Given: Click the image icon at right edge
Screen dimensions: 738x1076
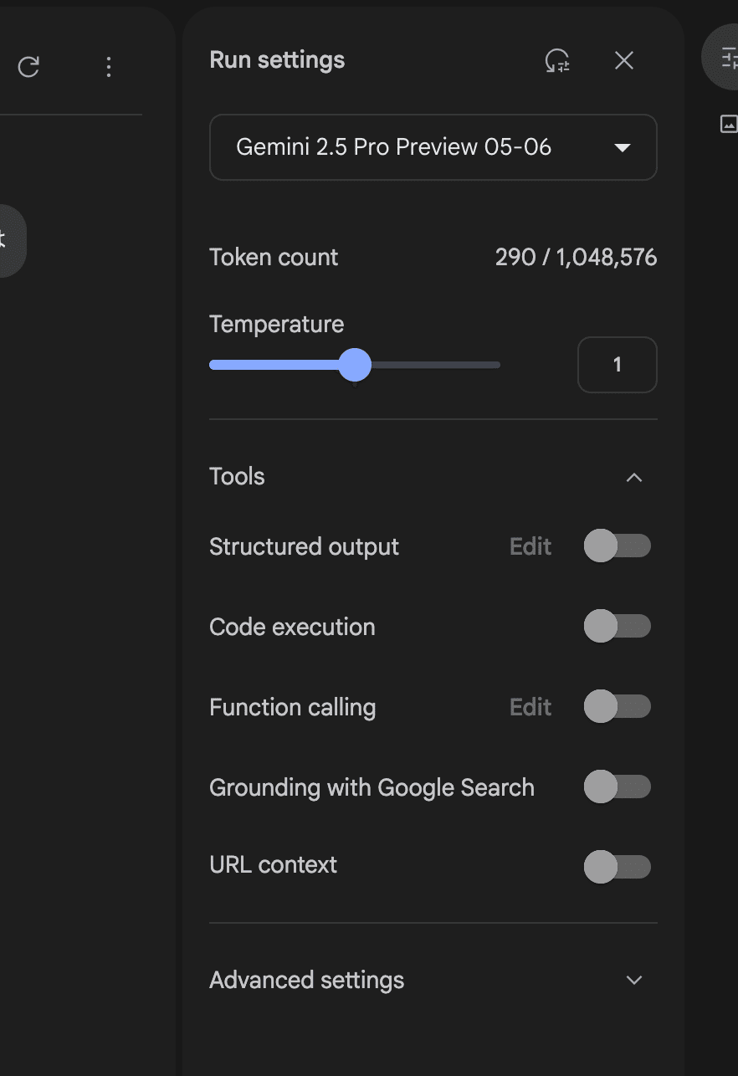Looking at the screenshot, I should [x=728, y=124].
